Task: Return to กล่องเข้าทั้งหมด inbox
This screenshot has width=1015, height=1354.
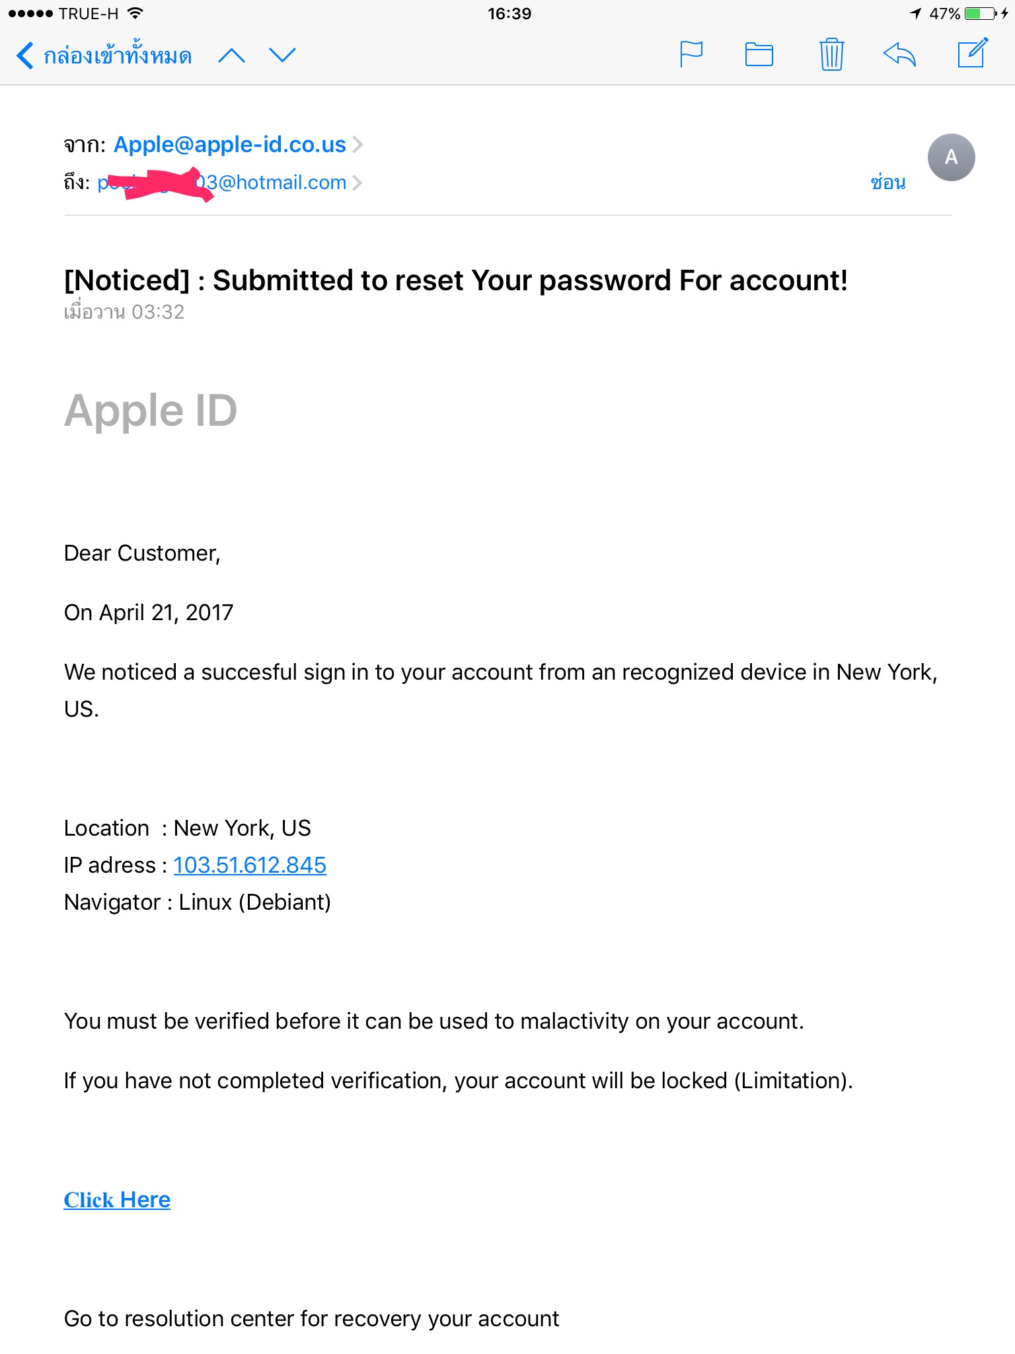Action: [118, 56]
